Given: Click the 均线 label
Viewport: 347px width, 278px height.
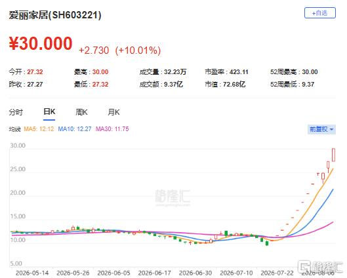Looking at the screenshot, I should click(x=15, y=129).
